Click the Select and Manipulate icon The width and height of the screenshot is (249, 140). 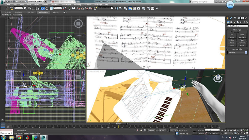(69, 8)
